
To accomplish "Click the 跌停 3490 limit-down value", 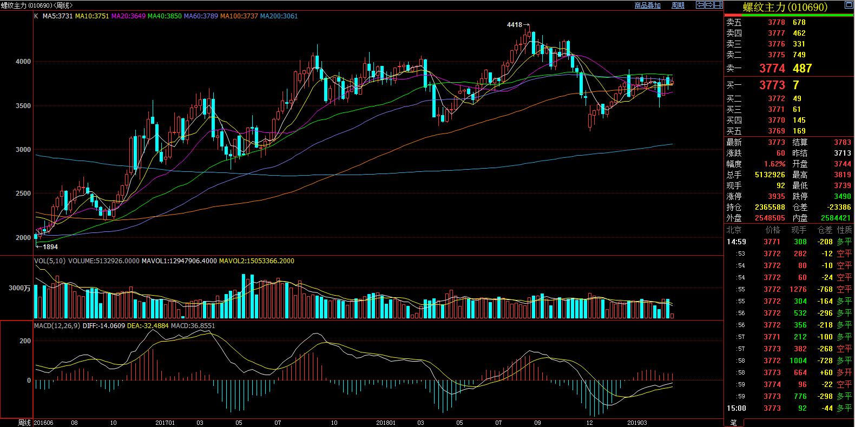I will point(843,197).
